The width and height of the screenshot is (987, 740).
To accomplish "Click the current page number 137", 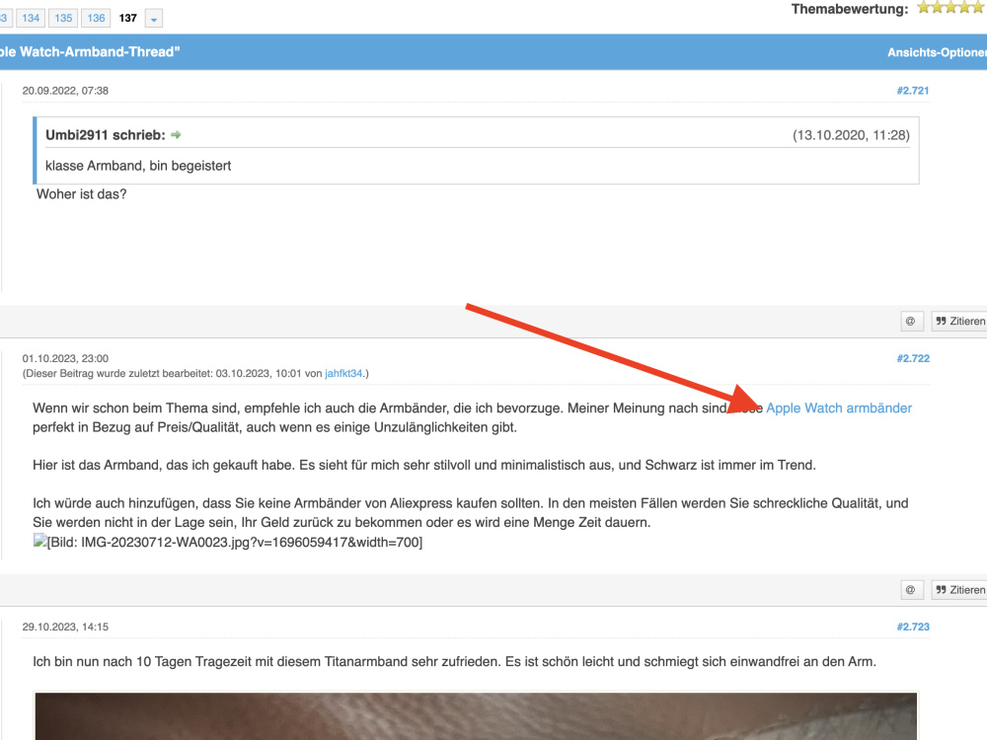I will click(127, 18).
